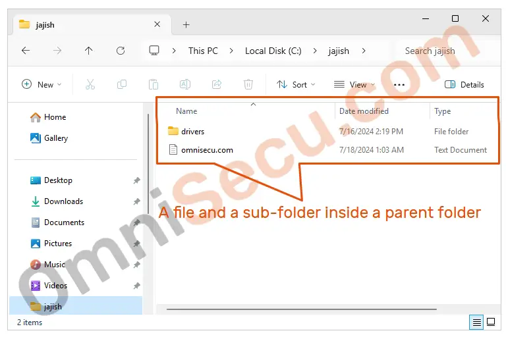This screenshot has width=506, height=337.
Task: Click the pin icon next to Desktop
Action: (137, 180)
